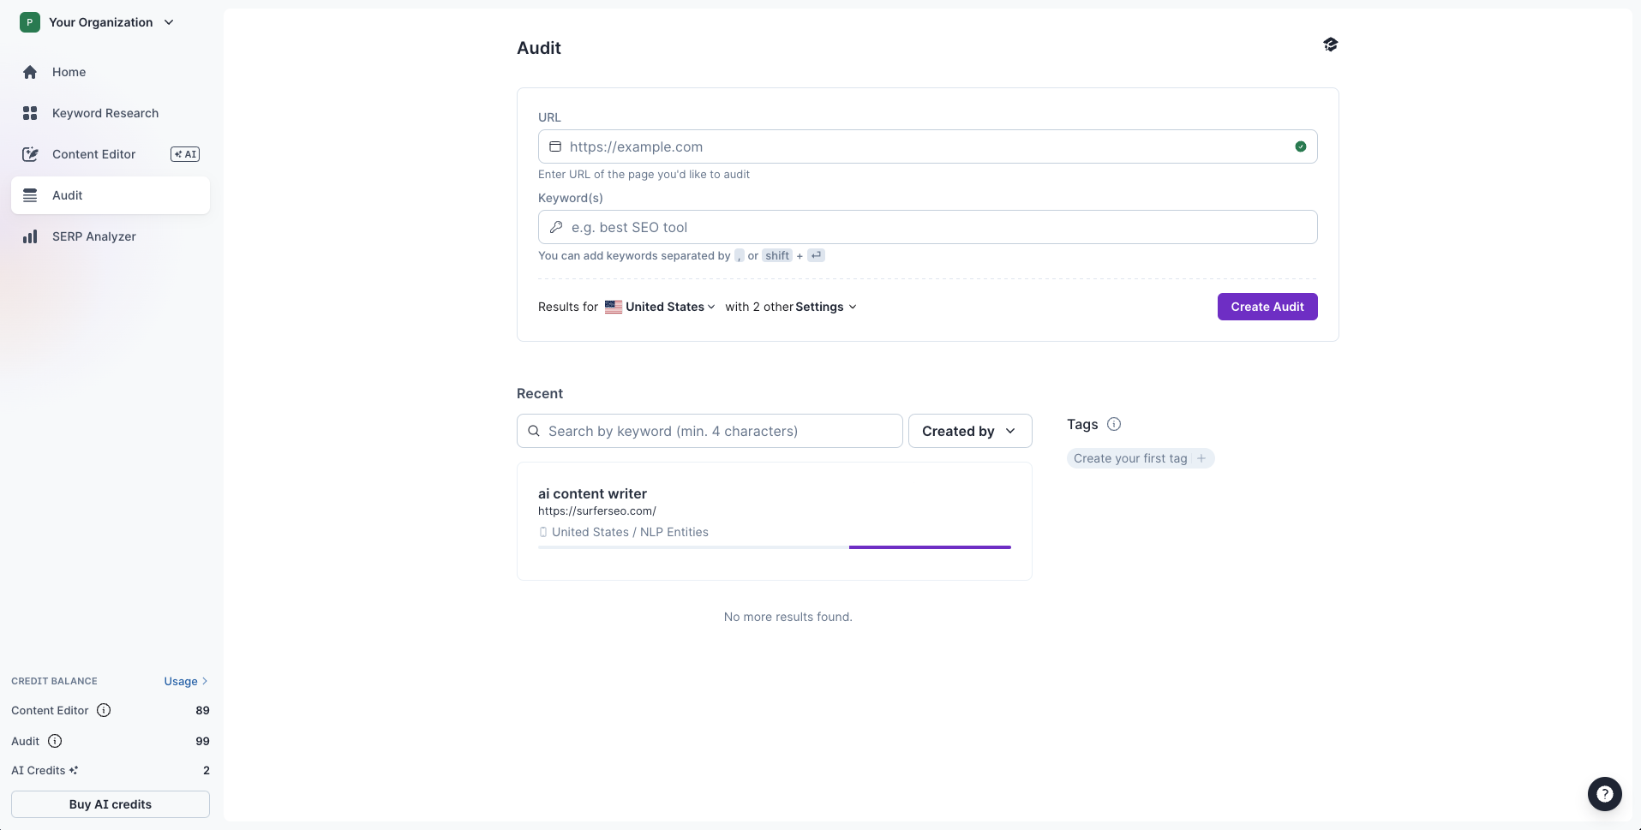
Task: Open the Created by filter dropdown
Action: coord(969,431)
